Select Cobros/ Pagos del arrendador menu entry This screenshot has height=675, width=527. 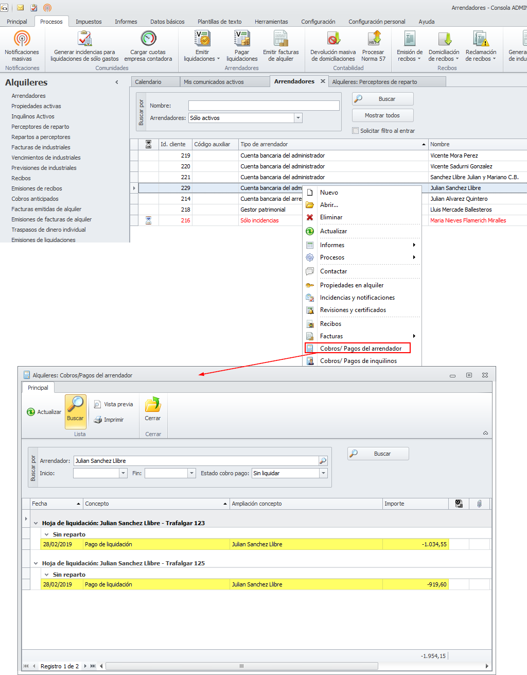click(x=360, y=349)
